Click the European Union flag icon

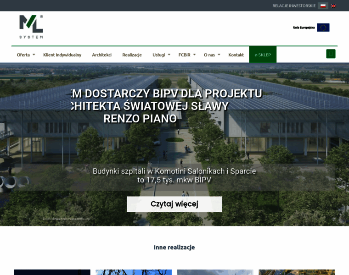(323, 27)
